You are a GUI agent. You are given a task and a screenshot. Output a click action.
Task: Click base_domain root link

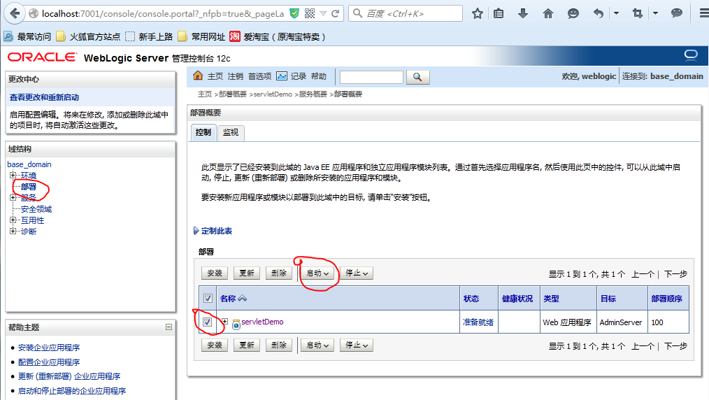29,164
